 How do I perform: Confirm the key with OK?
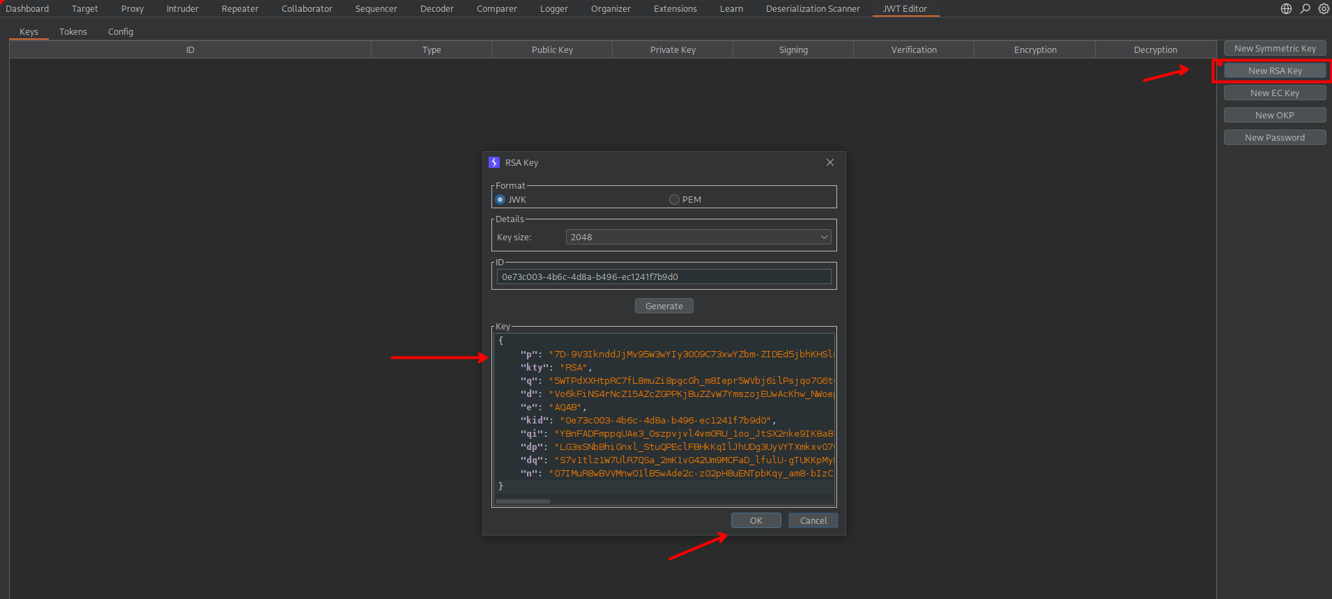tap(756, 521)
